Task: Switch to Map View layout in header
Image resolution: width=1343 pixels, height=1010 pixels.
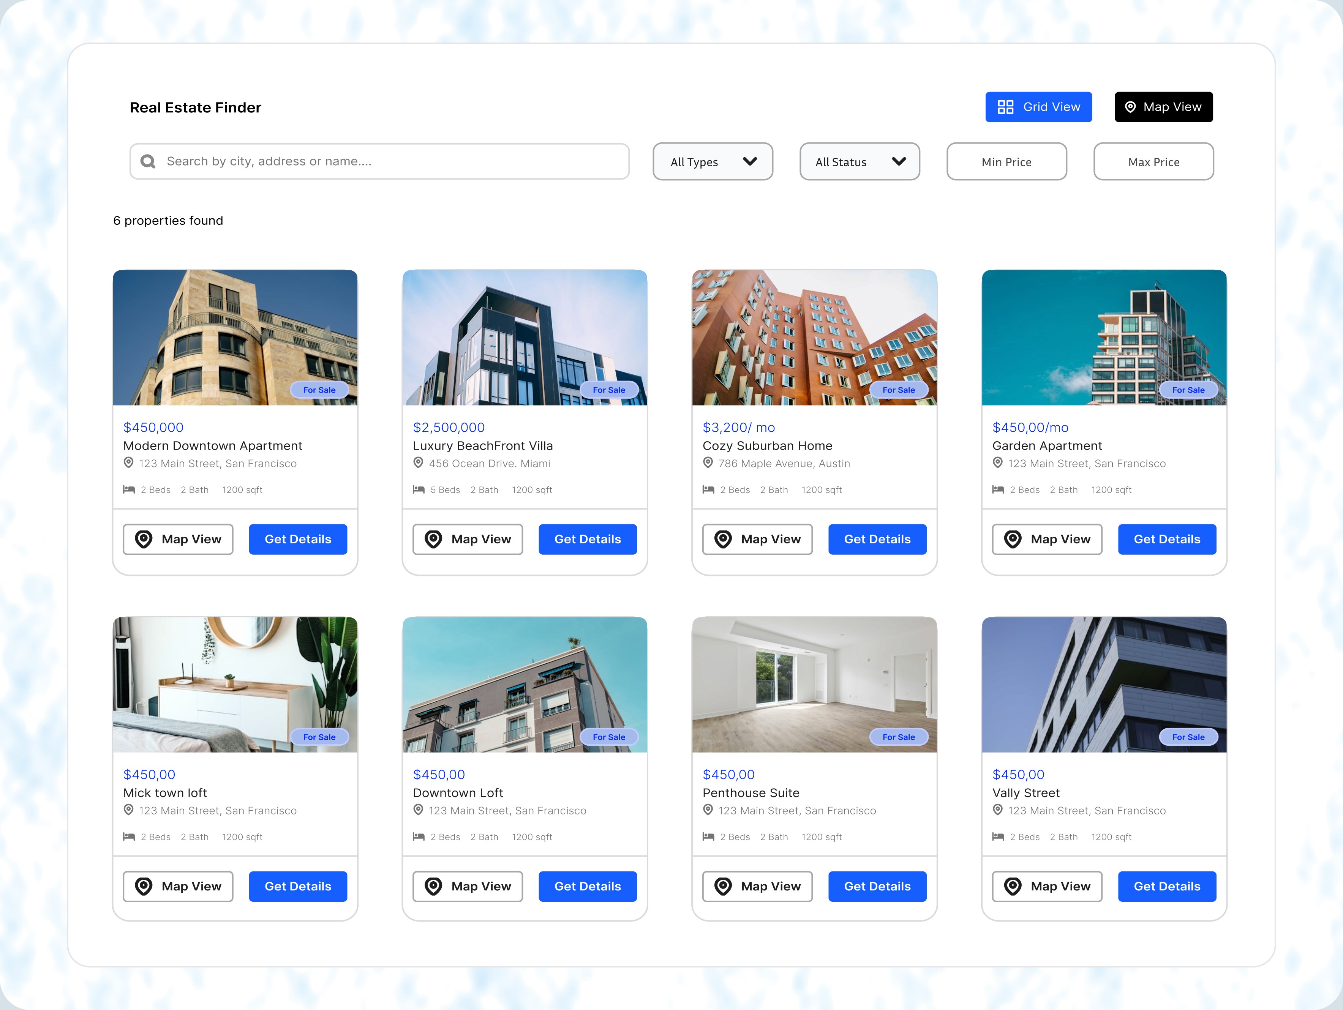Action: tap(1163, 107)
